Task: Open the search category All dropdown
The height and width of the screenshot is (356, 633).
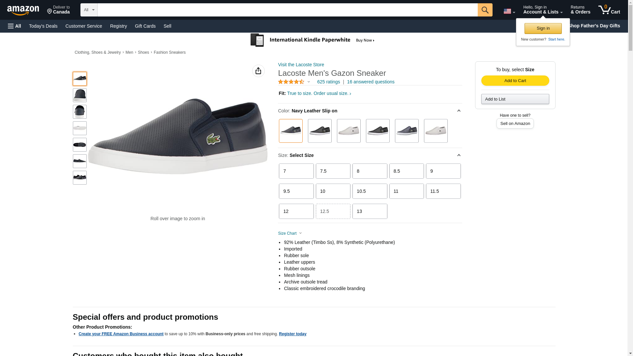Action: click(x=89, y=10)
